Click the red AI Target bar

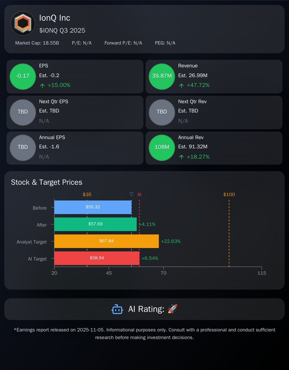point(97,258)
